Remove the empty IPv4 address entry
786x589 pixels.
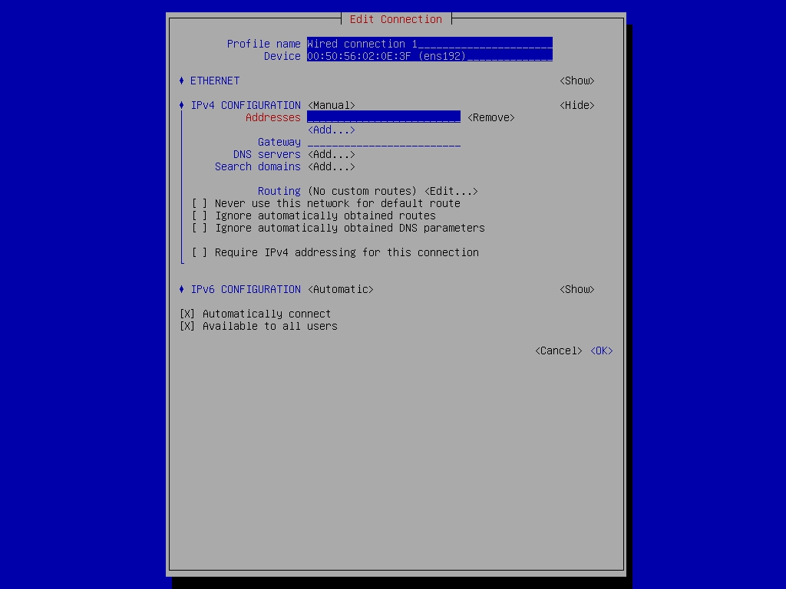coord(490,117)
